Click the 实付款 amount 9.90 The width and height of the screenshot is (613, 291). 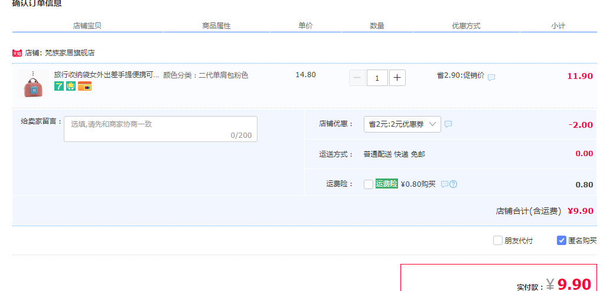(574, 285)
